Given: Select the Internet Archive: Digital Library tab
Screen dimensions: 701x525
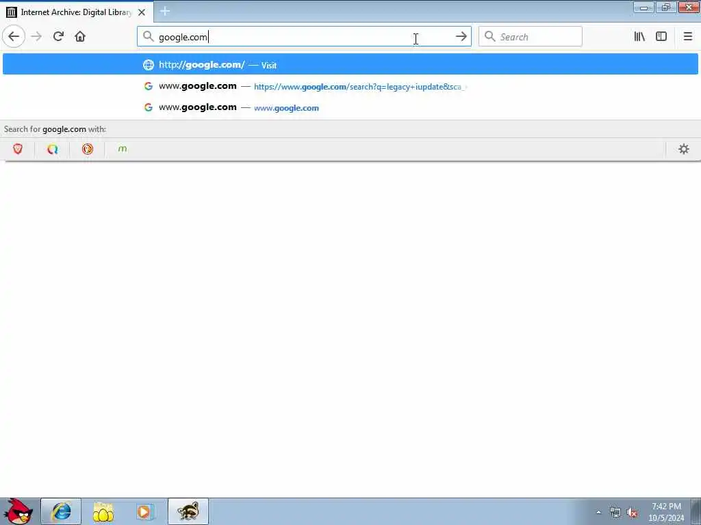Looking at the screenshot, I should [76, 12].
